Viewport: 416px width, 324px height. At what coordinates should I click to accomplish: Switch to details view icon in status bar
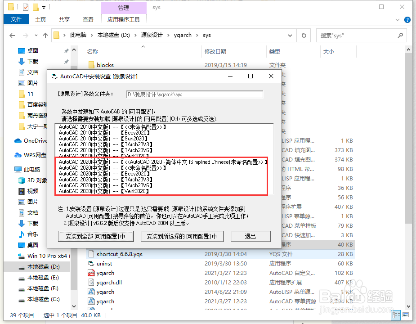click(x=396, y=315)
